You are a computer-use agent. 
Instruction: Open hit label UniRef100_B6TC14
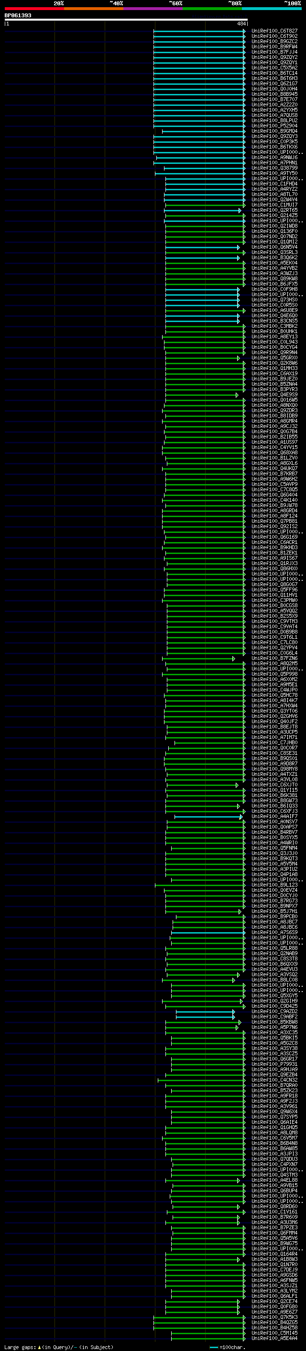[x=274, y=73]
